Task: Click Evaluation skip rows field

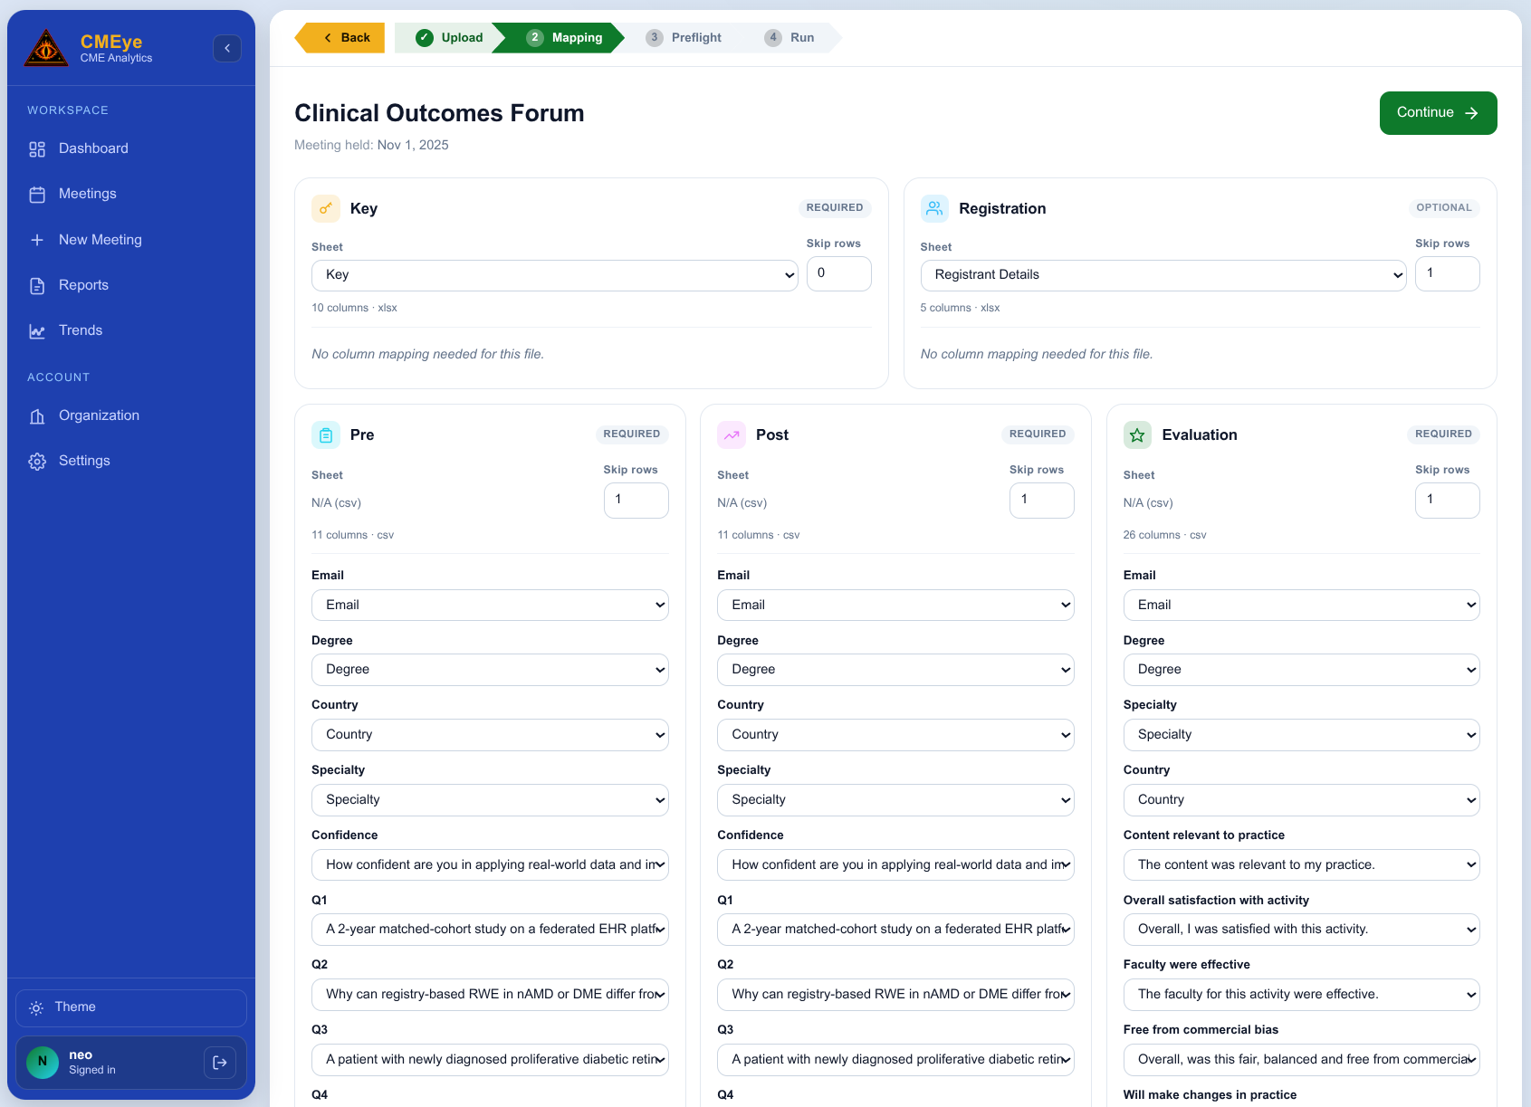Action: (1447, 500)
